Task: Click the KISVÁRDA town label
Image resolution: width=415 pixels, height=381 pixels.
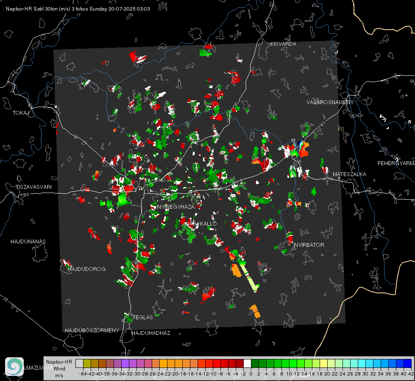Action: 283,44
